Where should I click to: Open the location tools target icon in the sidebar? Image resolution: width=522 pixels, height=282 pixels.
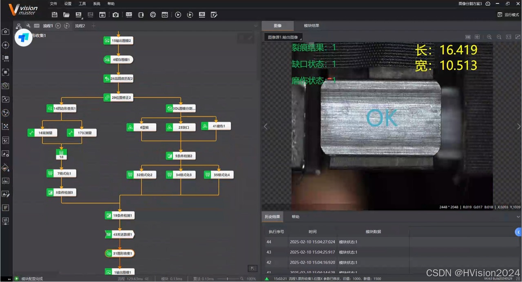6,45
